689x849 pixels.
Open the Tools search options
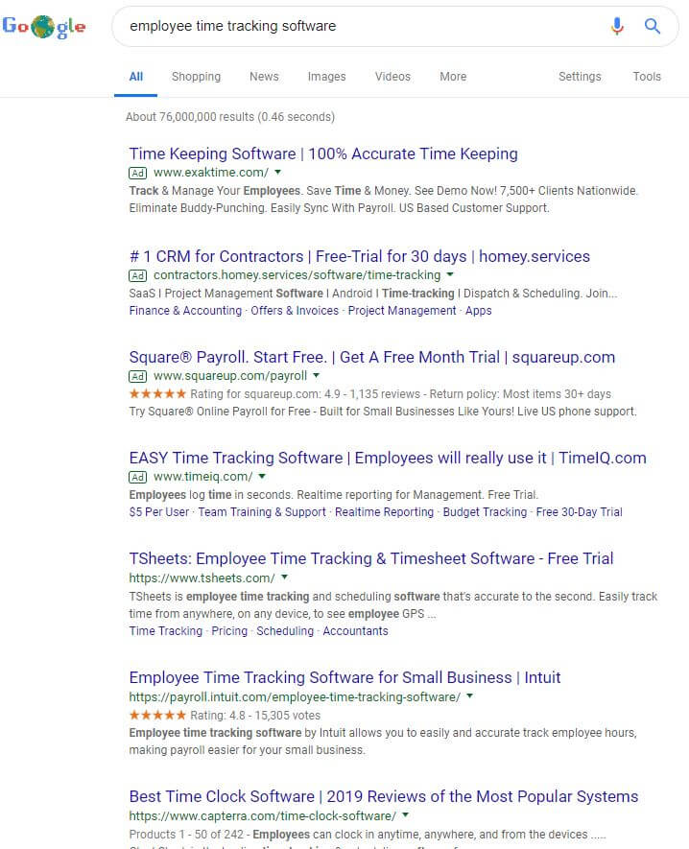click(x=647, y=77)
